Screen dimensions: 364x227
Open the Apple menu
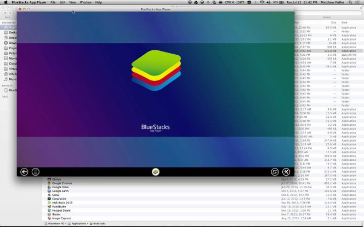(6, 2)
